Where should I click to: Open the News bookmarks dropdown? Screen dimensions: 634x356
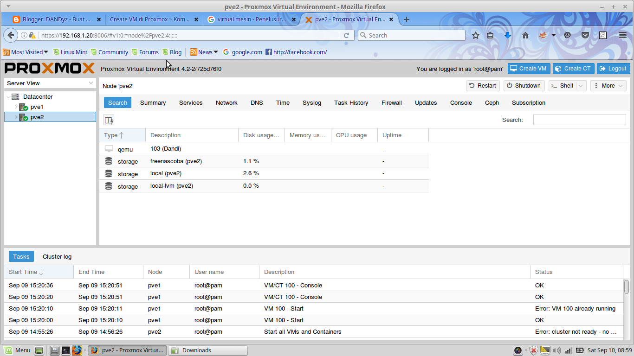pos(204,52)
